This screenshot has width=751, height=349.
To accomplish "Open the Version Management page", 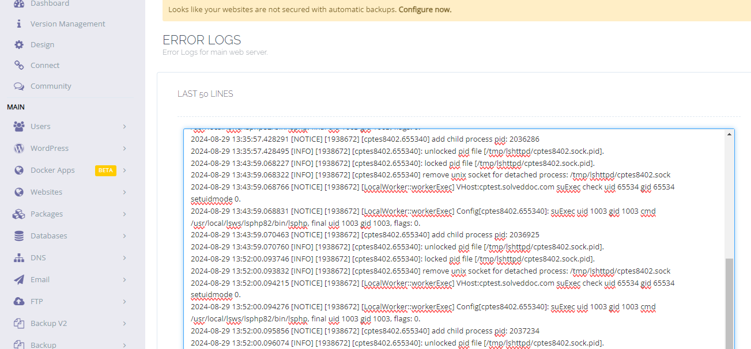I will click(x=67, y=24).
